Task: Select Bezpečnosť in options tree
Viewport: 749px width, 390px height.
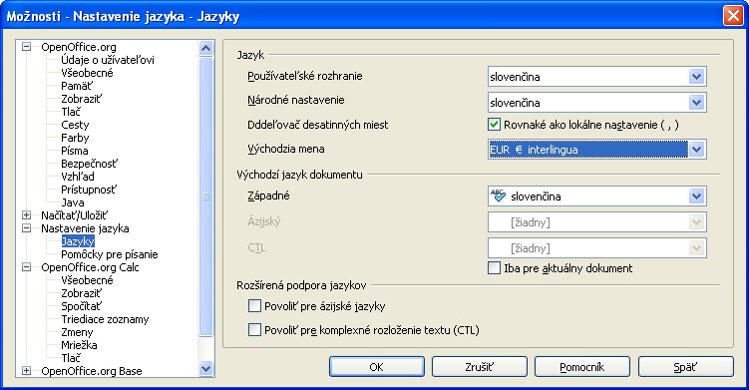Action: pos(89,164)
